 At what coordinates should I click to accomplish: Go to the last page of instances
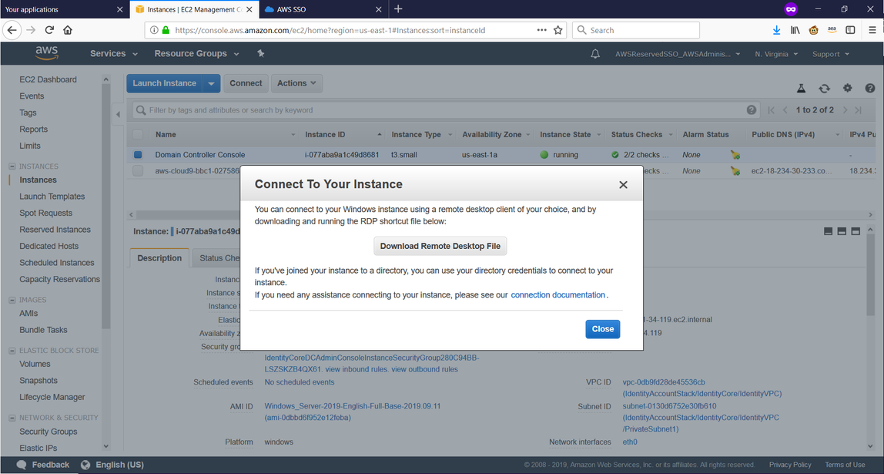click(858, 110)
